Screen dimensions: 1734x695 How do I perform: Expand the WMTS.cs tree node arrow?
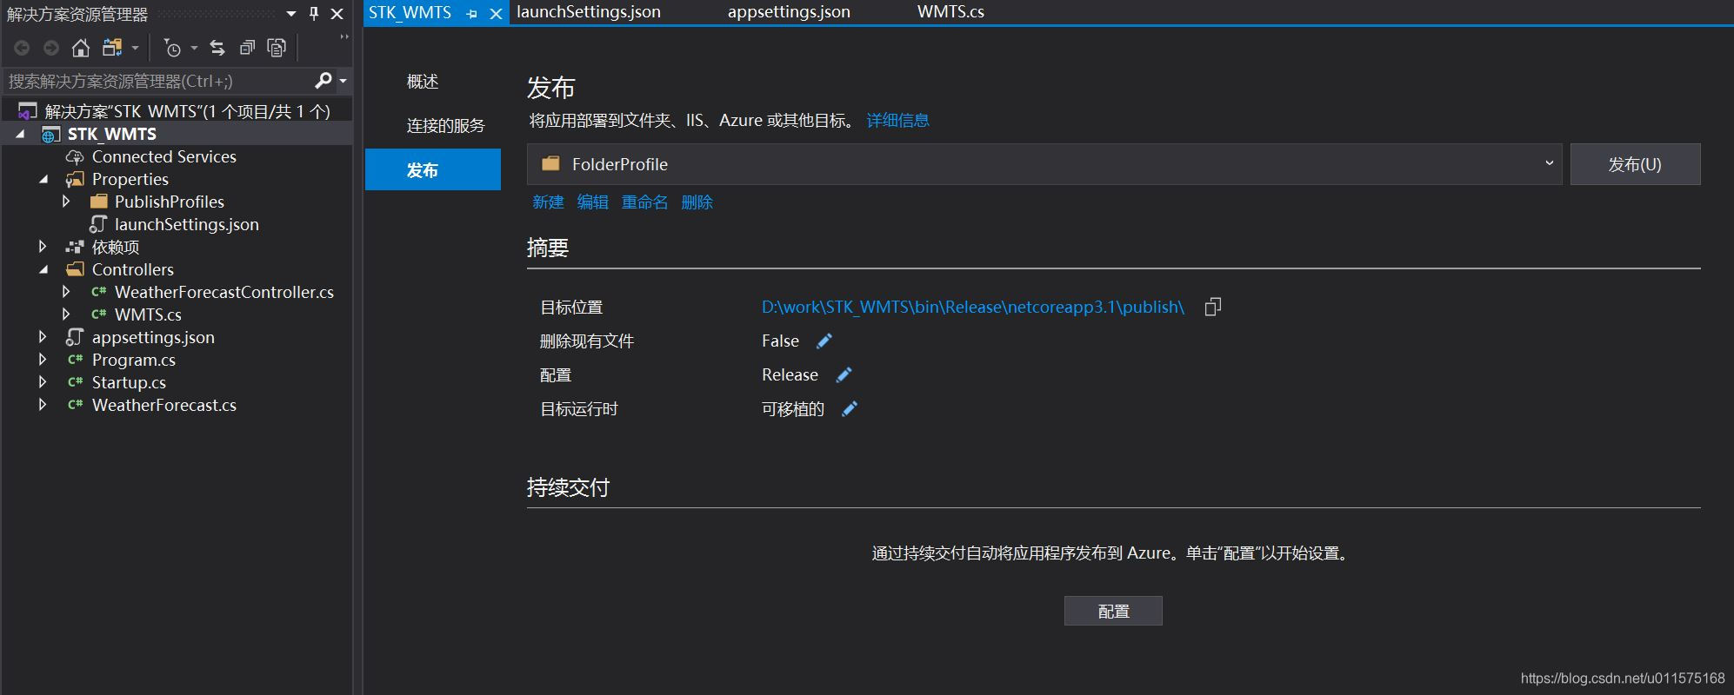tap(66, 314)
